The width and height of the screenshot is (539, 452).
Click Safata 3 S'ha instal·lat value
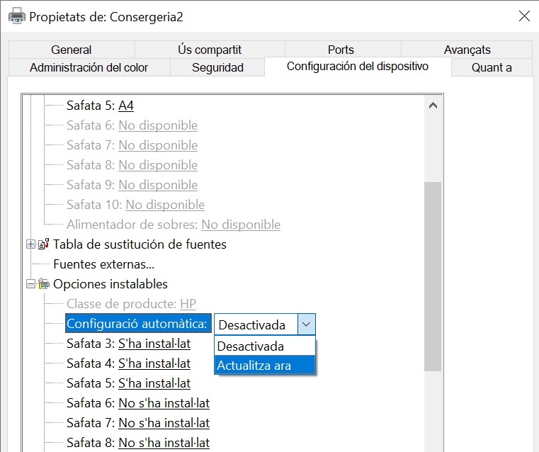154,344
